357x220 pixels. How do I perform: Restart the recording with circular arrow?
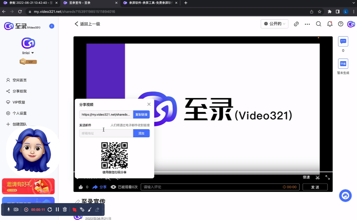pyautogui.click(x=50, y=210)
